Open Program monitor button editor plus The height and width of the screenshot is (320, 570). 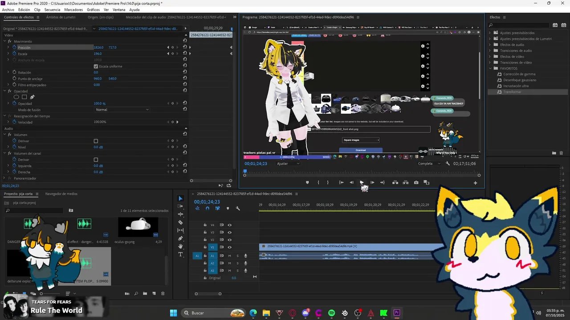tap(475, 183)
